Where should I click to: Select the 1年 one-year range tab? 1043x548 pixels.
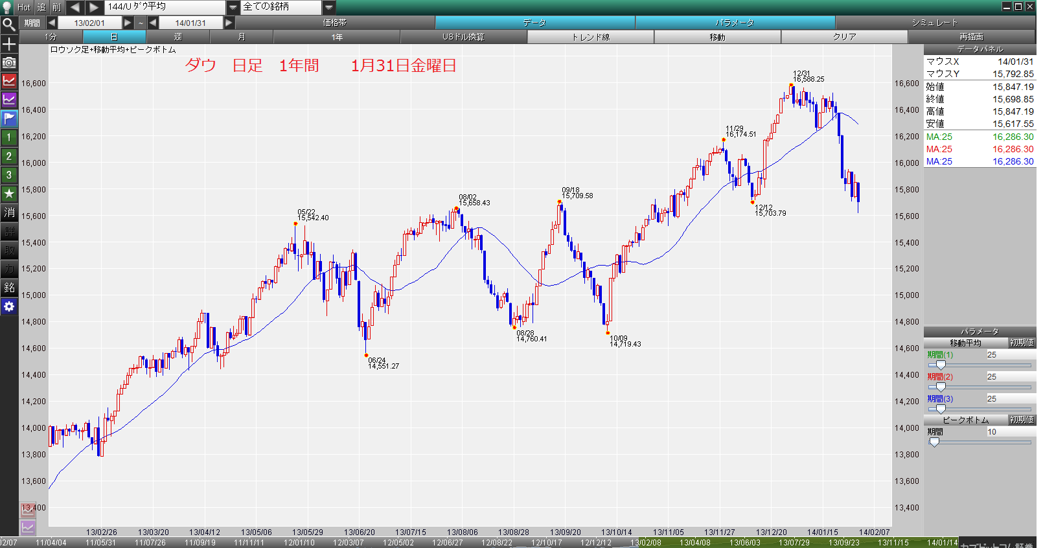pos(337,37)
